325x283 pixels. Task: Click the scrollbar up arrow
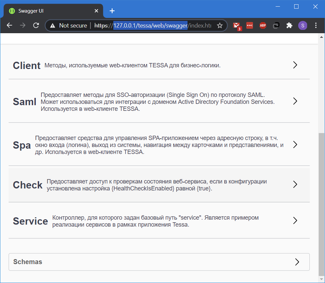pos(321,37)
